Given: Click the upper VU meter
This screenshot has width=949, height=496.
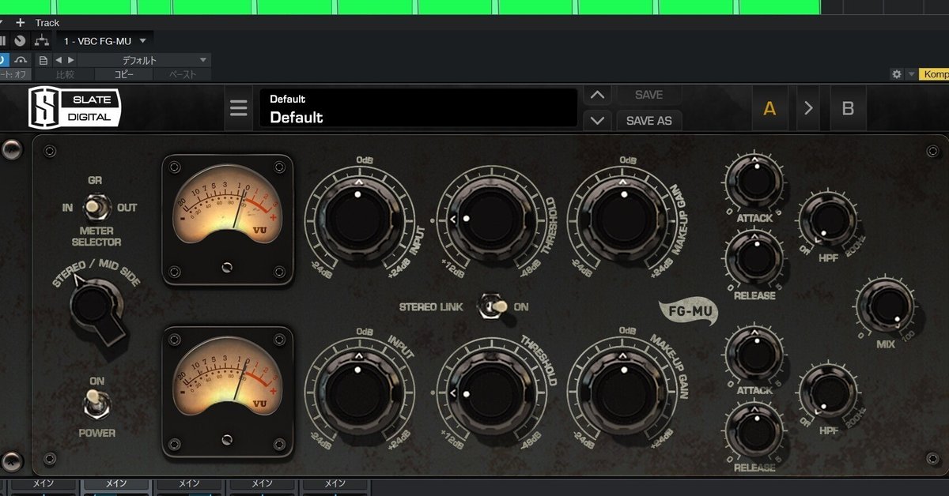Looking at the screenshot, I should click(x=228, y=219).
